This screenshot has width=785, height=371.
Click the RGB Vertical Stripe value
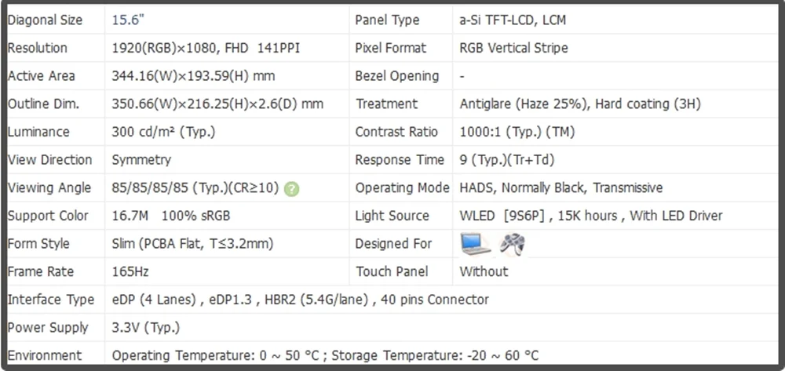(x=513, y=49)
